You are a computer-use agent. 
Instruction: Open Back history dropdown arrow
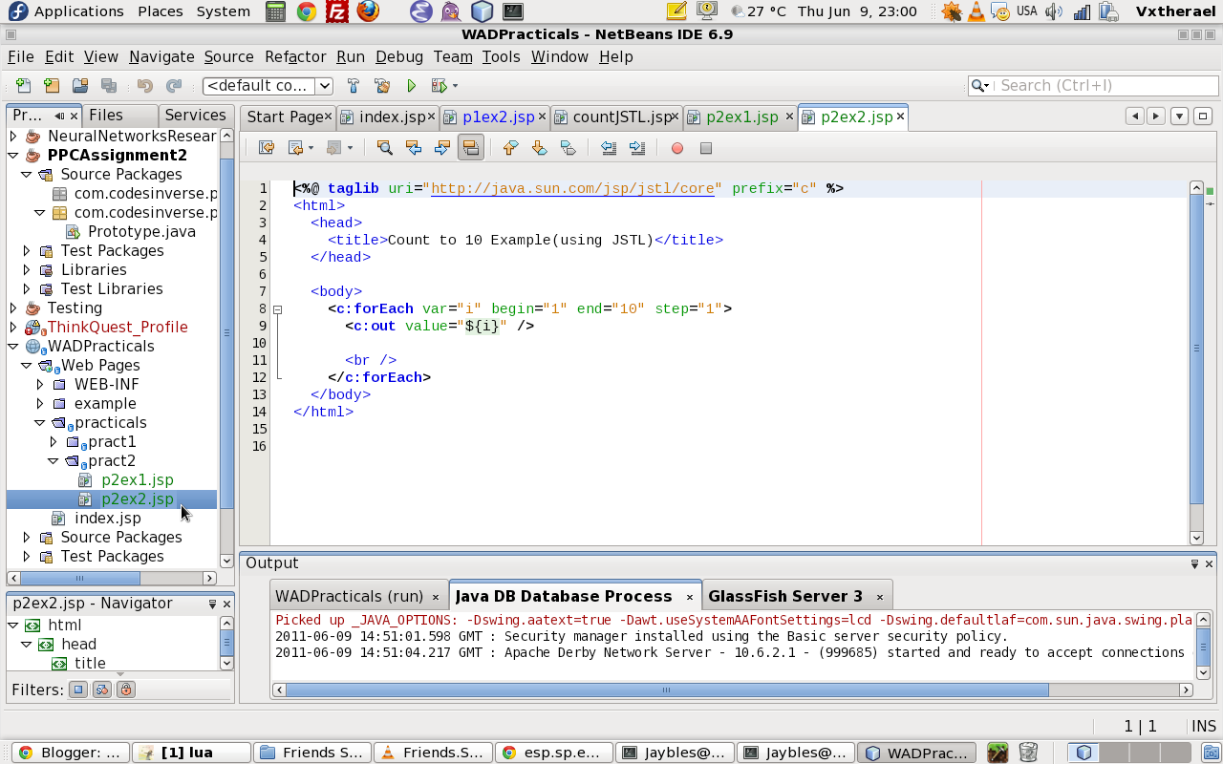[x=311, y=148]
